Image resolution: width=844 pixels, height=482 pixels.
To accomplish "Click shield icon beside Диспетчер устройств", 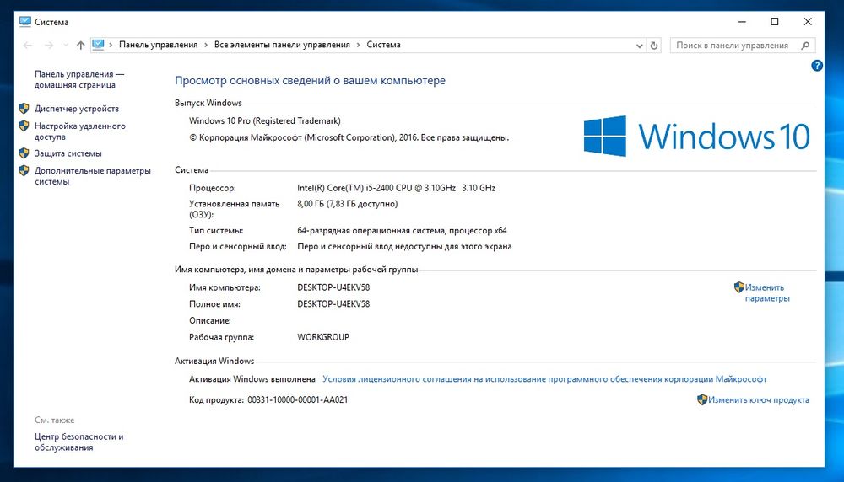I will point(24,109).
